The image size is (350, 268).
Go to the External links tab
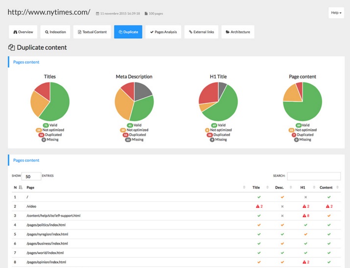tap(201, 32)
